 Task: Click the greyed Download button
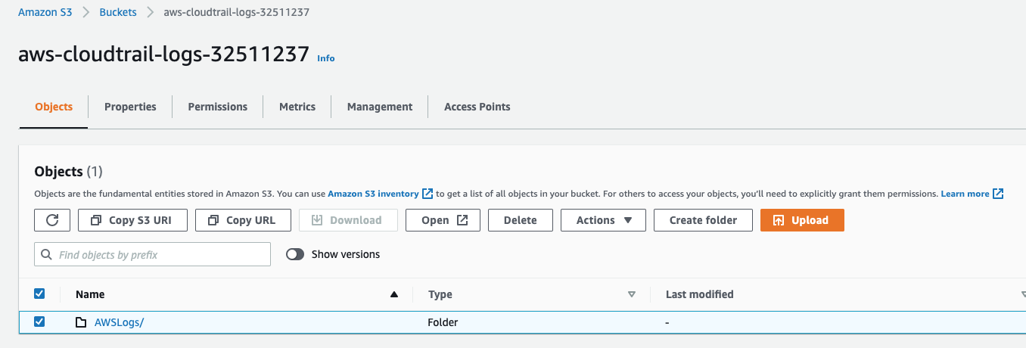coord(347,220)
